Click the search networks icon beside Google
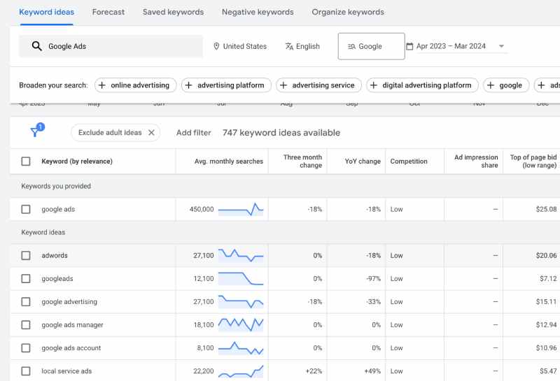This screenshot has width=560, height=381. pyautogui.click(x=351, y=46)
